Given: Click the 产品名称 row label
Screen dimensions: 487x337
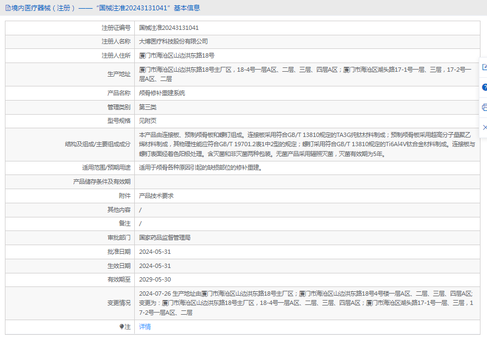Looking at the screenshot, I should click(119, 93).
